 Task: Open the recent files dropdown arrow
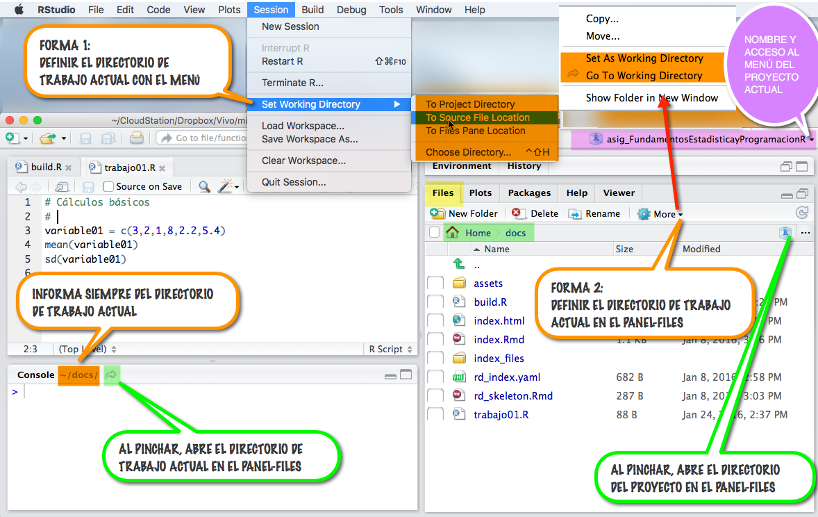tap(64, 139)
